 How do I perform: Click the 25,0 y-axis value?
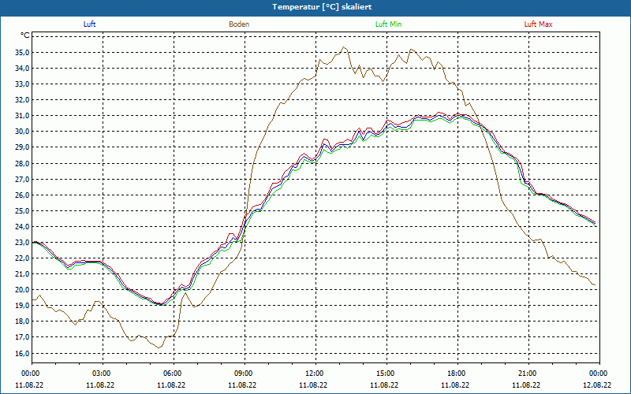point(22,210)
